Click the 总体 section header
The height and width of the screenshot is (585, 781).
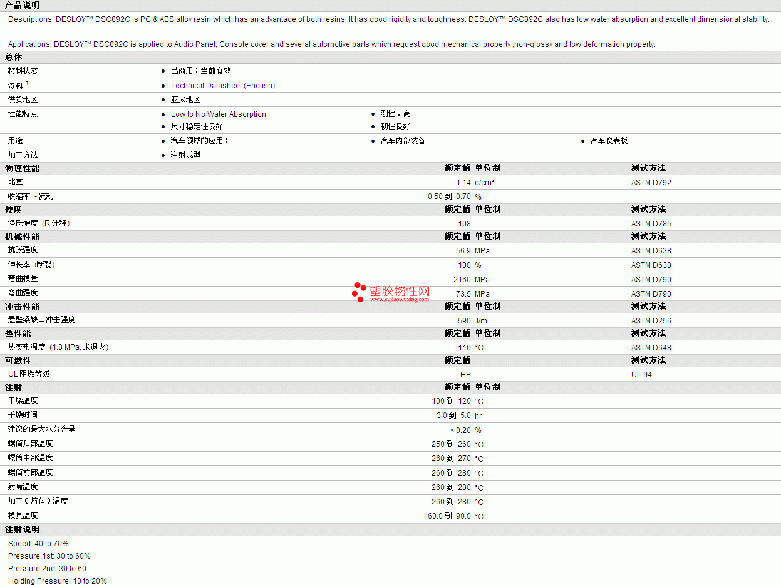click(x=13, y=57)
